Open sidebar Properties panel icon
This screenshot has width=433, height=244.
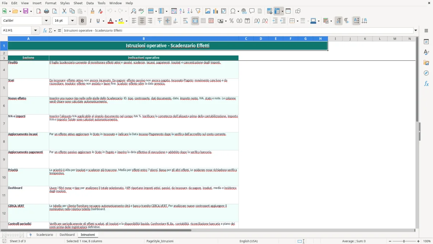click(x=426, y=42)
